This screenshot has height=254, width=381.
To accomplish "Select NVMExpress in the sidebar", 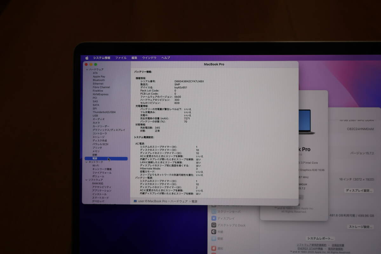I will tap(100, 94).
